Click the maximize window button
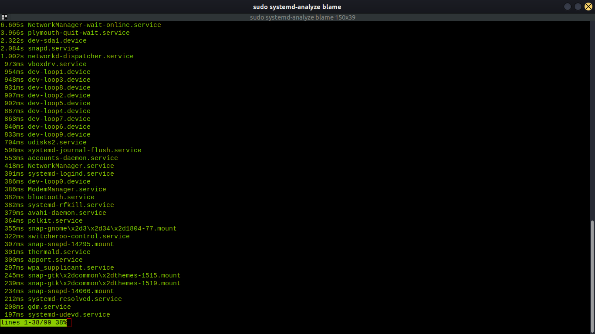Screen dimensions: 595x334 coord(578,7)
